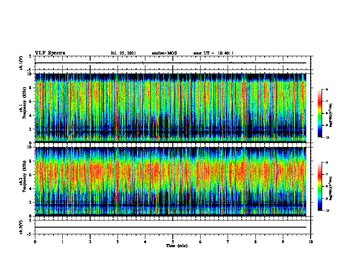The height and width of the screenshot is (271, 350).
Task: Click the time axis tick label '6'
Action: coord(201,242)
